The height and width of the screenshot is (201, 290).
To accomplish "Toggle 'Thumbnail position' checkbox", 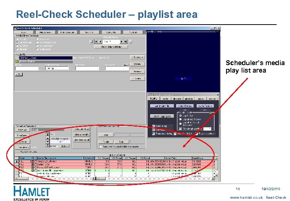I will pyautogui.click(x=181, y=128).
